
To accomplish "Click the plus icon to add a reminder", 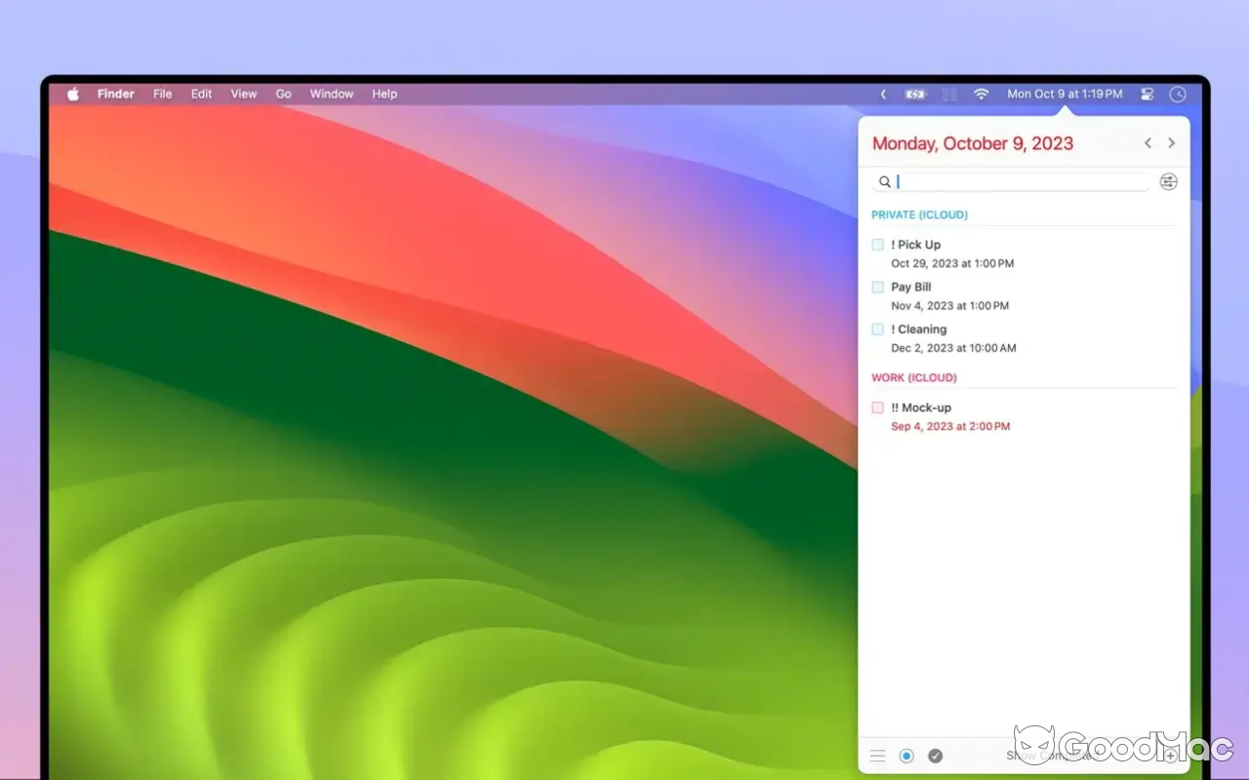I will tap(1169, 756).
